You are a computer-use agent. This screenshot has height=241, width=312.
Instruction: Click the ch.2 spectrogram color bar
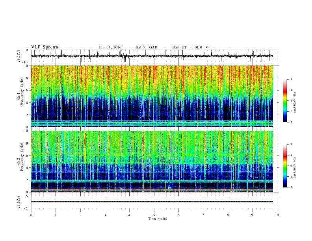point(285,166)
